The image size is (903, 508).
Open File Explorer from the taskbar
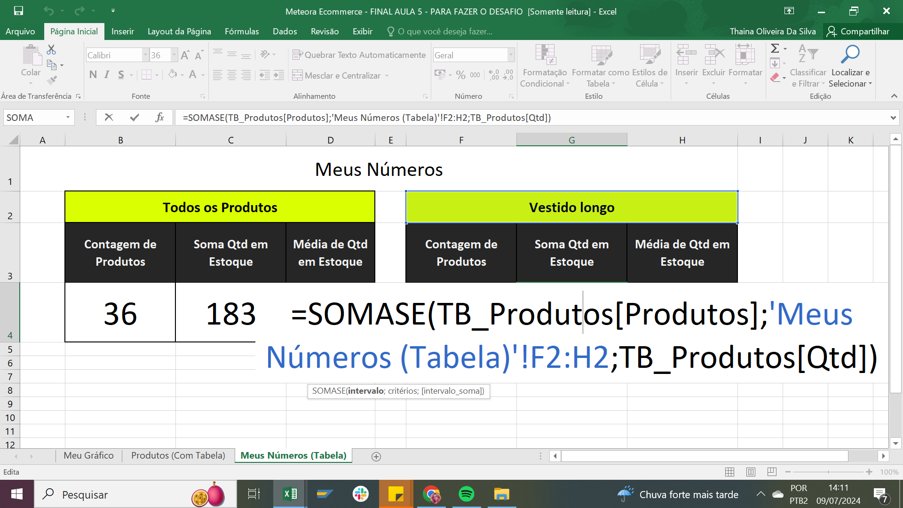(502, 494)
